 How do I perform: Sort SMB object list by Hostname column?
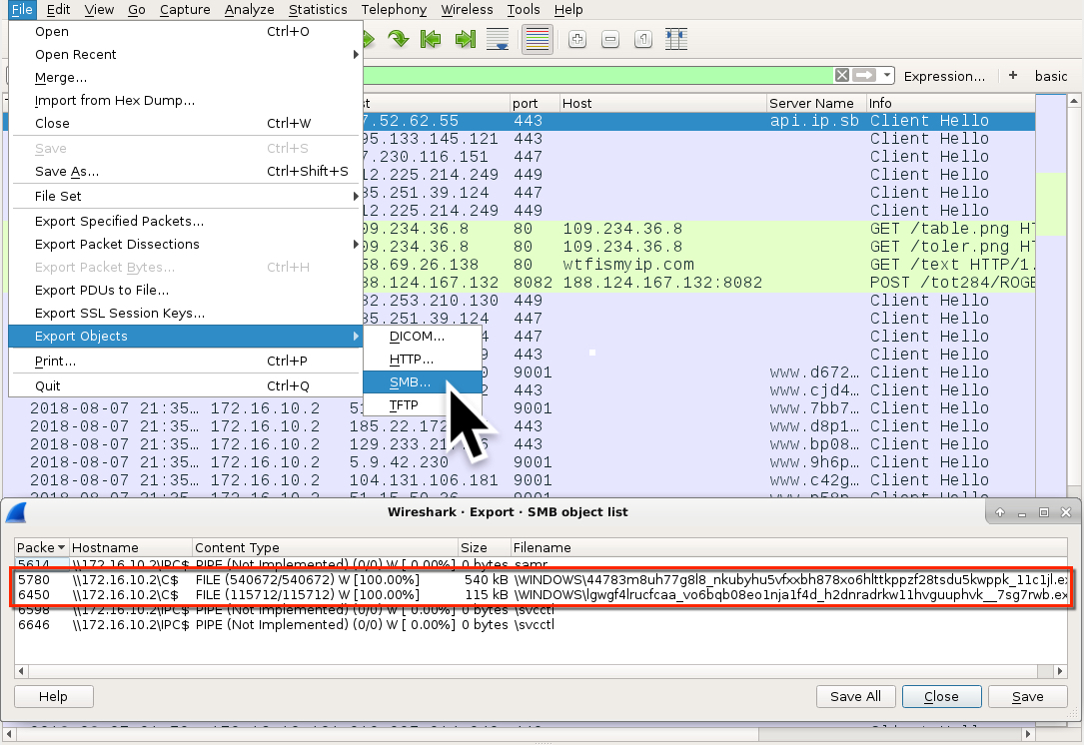tap(130, 547)
